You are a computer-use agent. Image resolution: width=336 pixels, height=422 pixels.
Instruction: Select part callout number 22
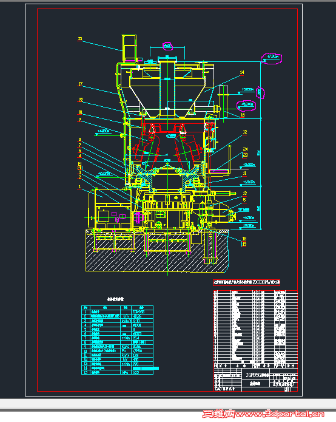point(81,100)
